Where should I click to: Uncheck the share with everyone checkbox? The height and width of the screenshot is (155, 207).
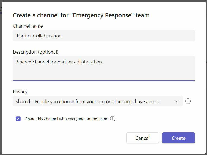(x=18, y=119)
